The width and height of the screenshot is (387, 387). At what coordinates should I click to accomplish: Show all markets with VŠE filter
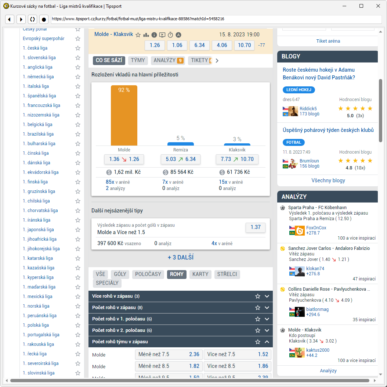(x=101, y=274)
